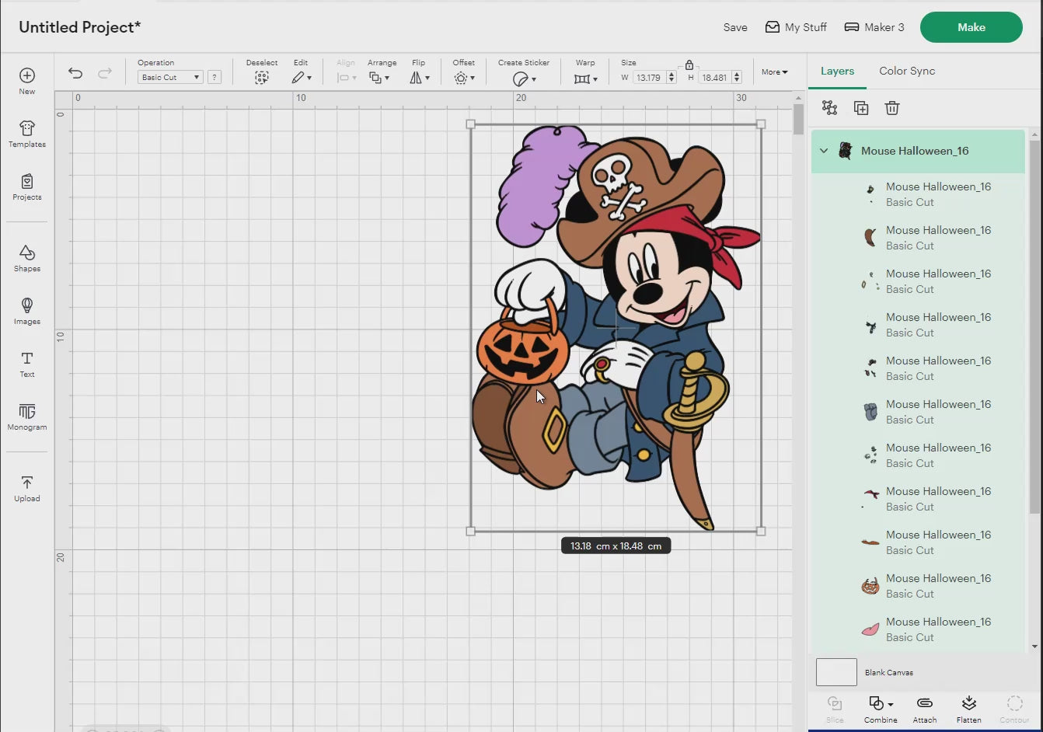The image size is (1043, 732).
Task: Click the Save button
Action: [735, 27]
